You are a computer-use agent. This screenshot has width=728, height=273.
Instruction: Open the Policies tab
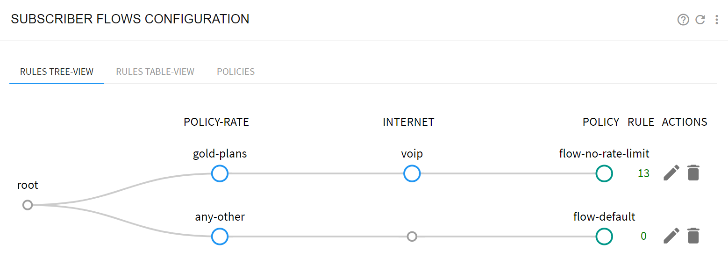tap(236, 72)
